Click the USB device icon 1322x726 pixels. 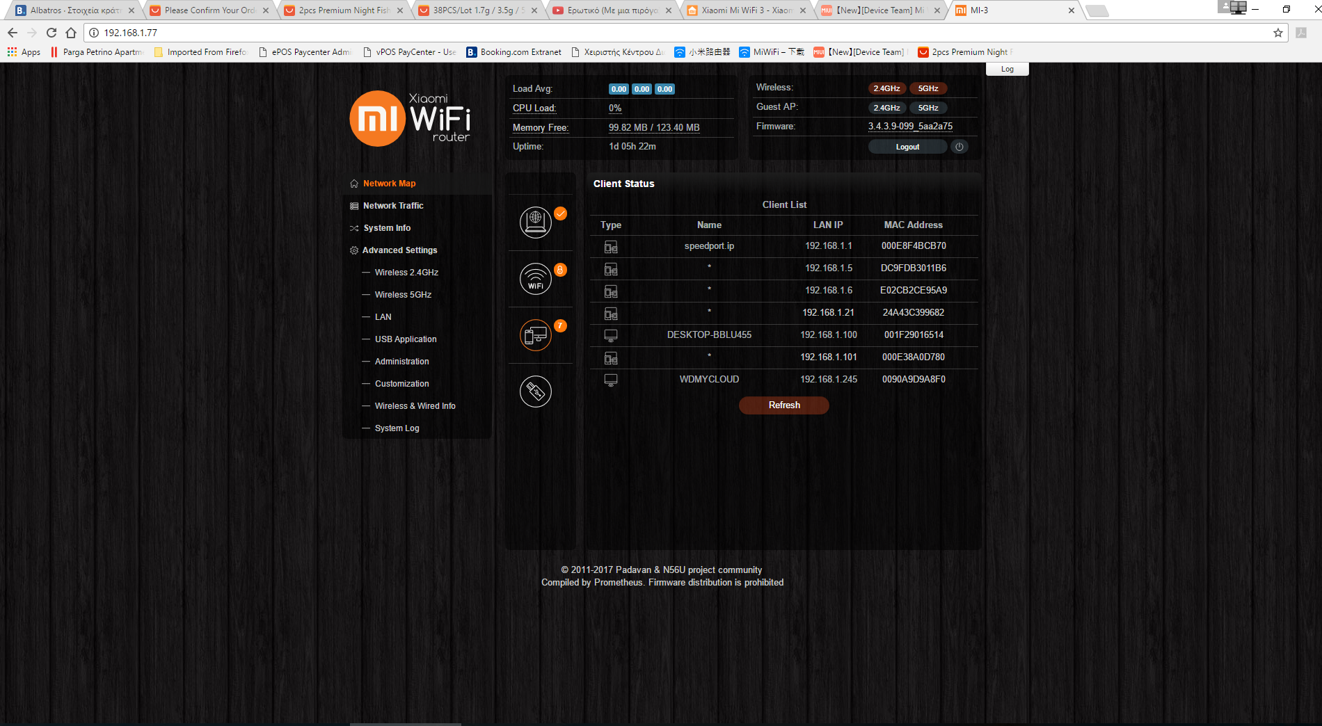[535, 392]
